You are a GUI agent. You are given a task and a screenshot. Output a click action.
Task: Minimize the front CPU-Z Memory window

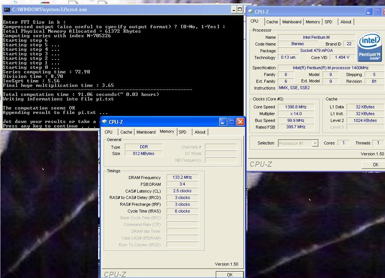223,122
